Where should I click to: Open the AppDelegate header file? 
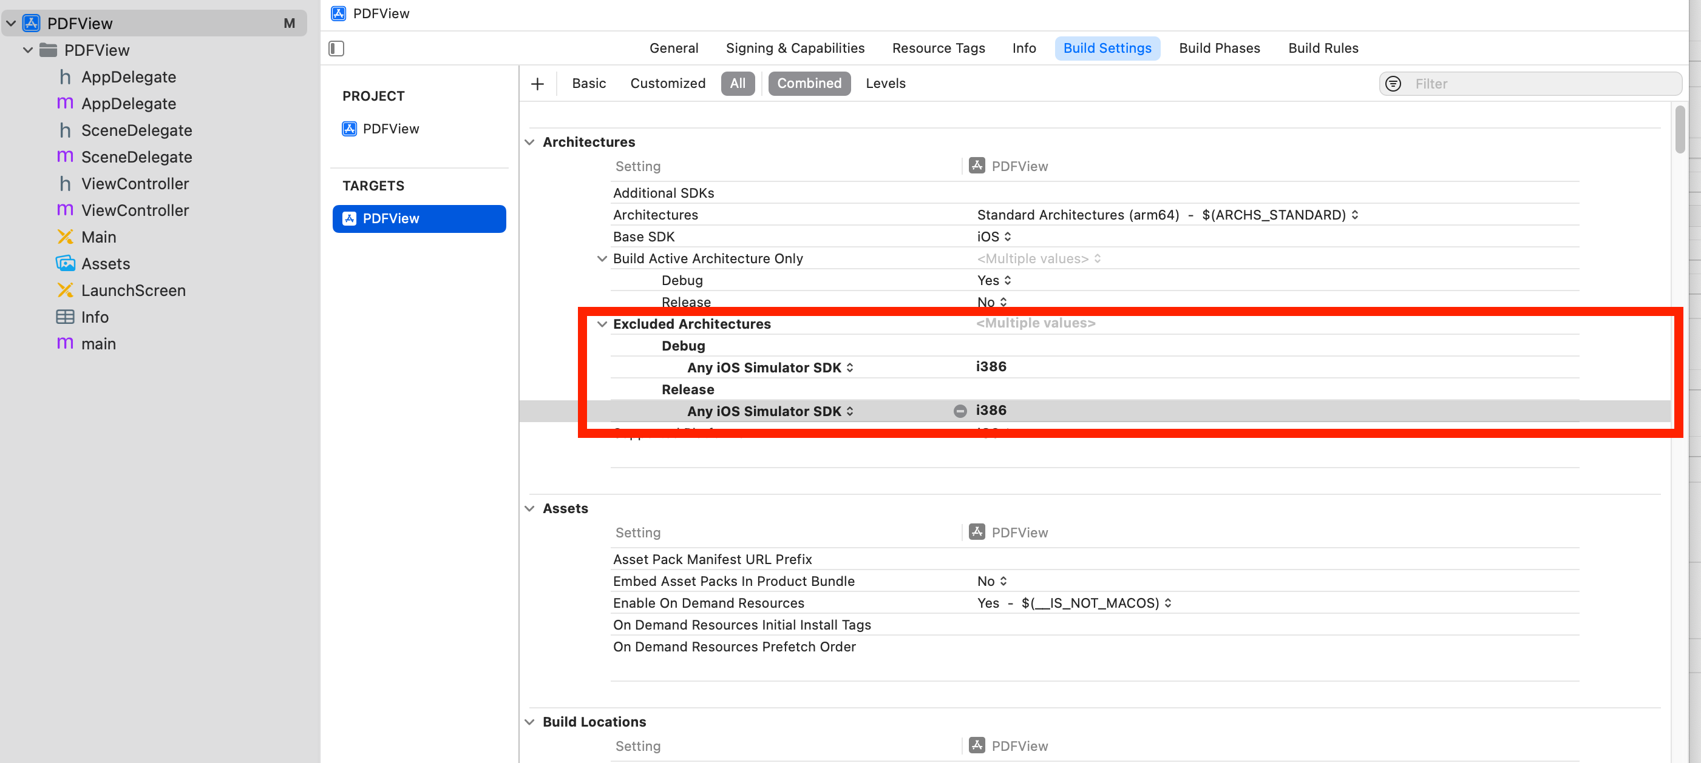click(x=128, y=77)
